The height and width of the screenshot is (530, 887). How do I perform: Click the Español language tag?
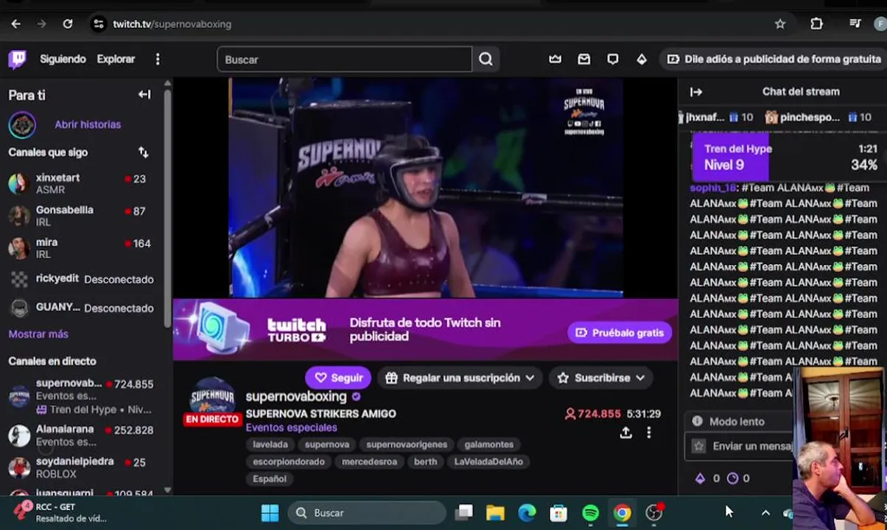tap(270, 478)
